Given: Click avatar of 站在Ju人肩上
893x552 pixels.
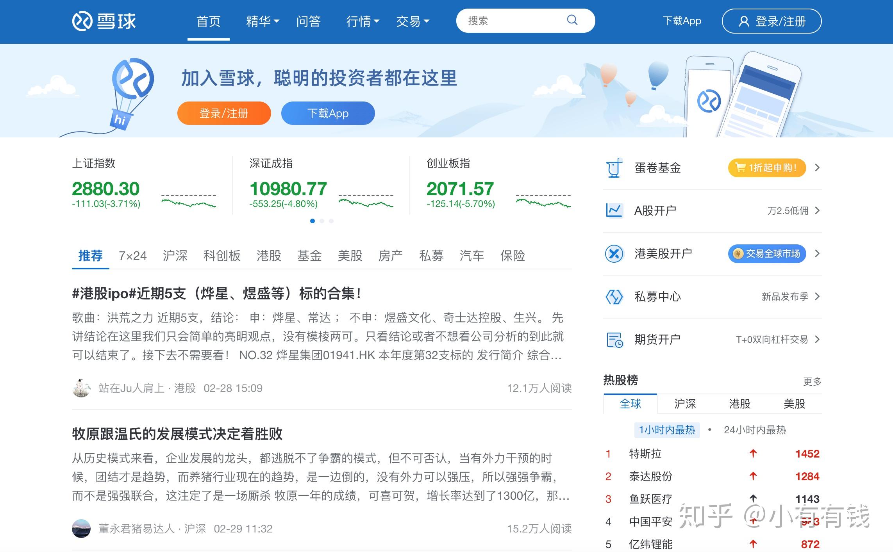Looking at the screenshot, I should point(81,388).
